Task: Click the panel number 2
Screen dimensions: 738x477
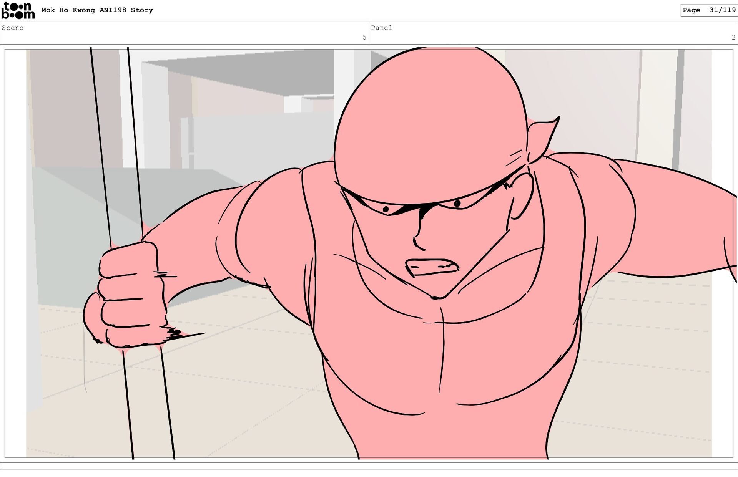Action: pos(733,37)
